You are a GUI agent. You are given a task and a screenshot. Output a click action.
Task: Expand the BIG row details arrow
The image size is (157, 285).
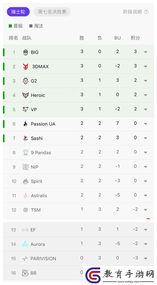(x=145, y=52)
